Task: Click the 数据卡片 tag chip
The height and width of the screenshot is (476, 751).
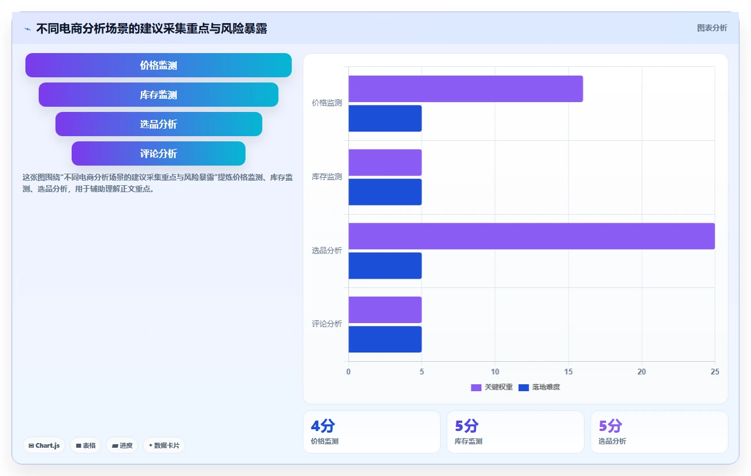Action: [164, 445]
